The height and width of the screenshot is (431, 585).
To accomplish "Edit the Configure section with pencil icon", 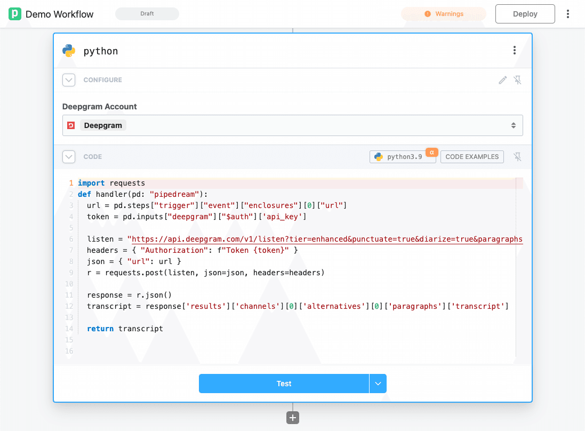I will coord(502,80).
